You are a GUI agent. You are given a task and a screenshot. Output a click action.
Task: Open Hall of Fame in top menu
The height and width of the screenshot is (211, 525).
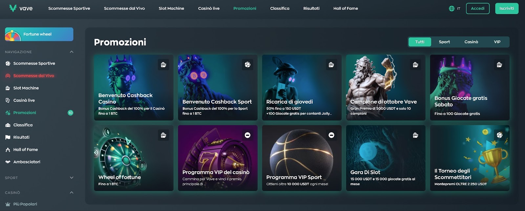[346, 9]
